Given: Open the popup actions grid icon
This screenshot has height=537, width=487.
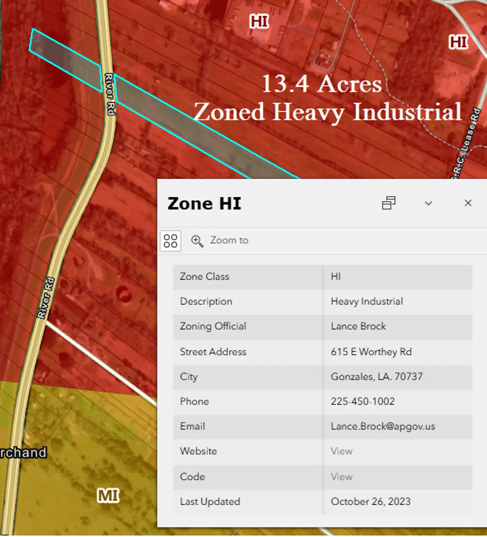Looking at the screenshot, I should (x=170, y=241).
